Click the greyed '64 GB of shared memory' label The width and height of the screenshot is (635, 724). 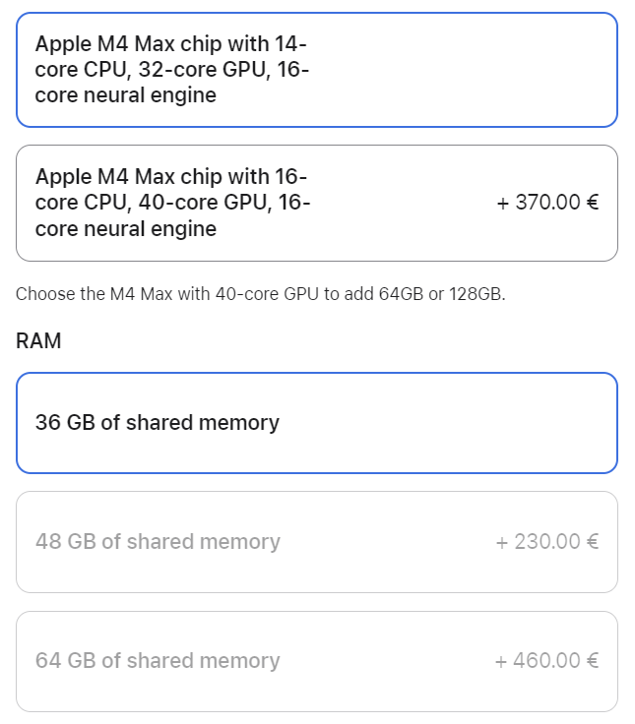[158, 661]
